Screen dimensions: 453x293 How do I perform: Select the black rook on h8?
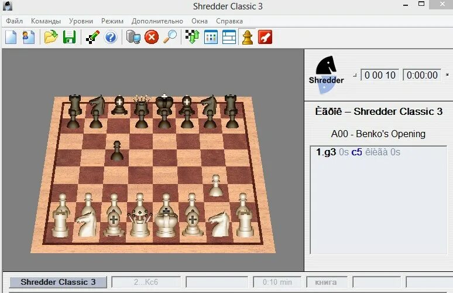click(x=231, y=104)
